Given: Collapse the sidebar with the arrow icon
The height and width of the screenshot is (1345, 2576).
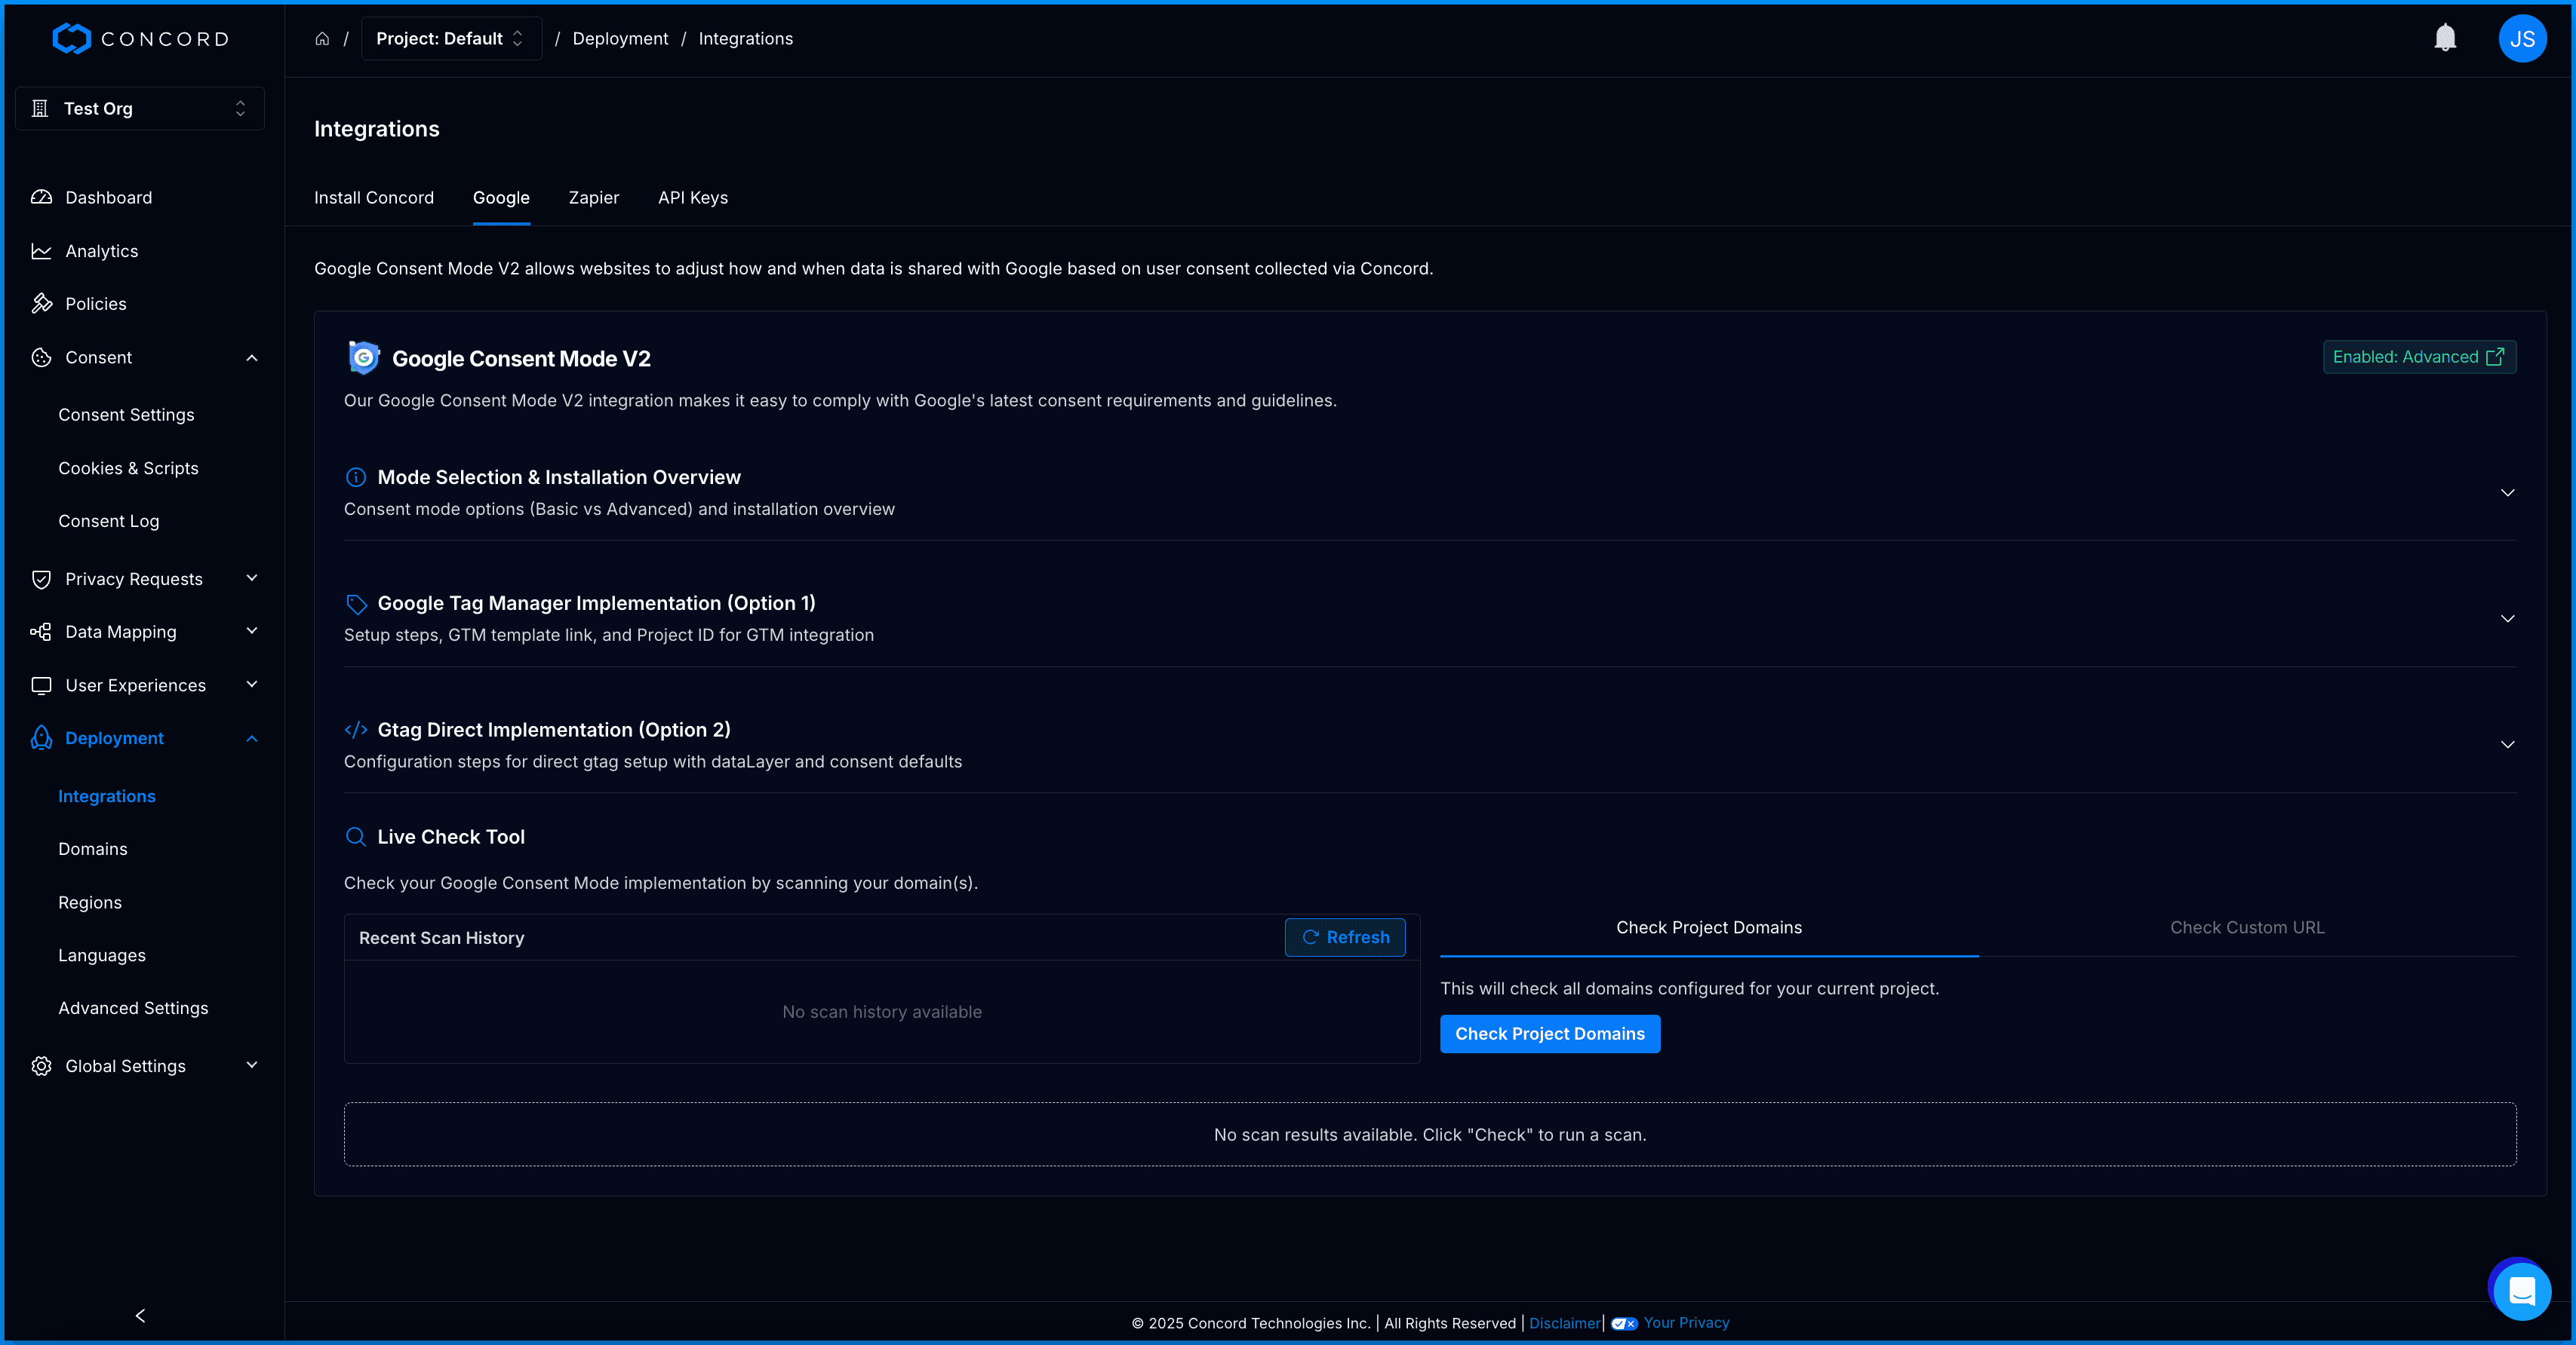Looking at the screenshot, I should 140,1315.
